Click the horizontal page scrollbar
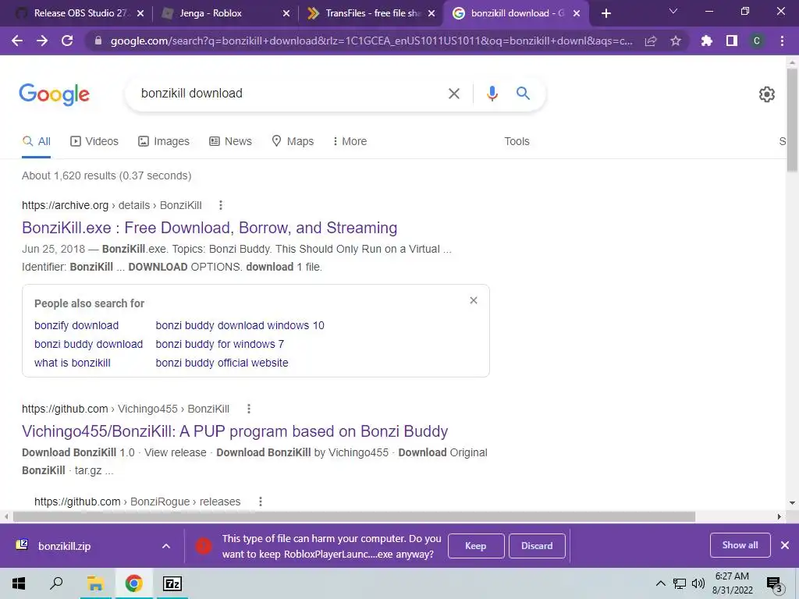Image resolution: width=799 pixels, height=599 pixels. [354, 516]
